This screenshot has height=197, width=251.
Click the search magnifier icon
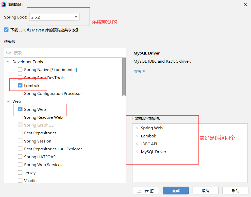[x=8, y=52]
